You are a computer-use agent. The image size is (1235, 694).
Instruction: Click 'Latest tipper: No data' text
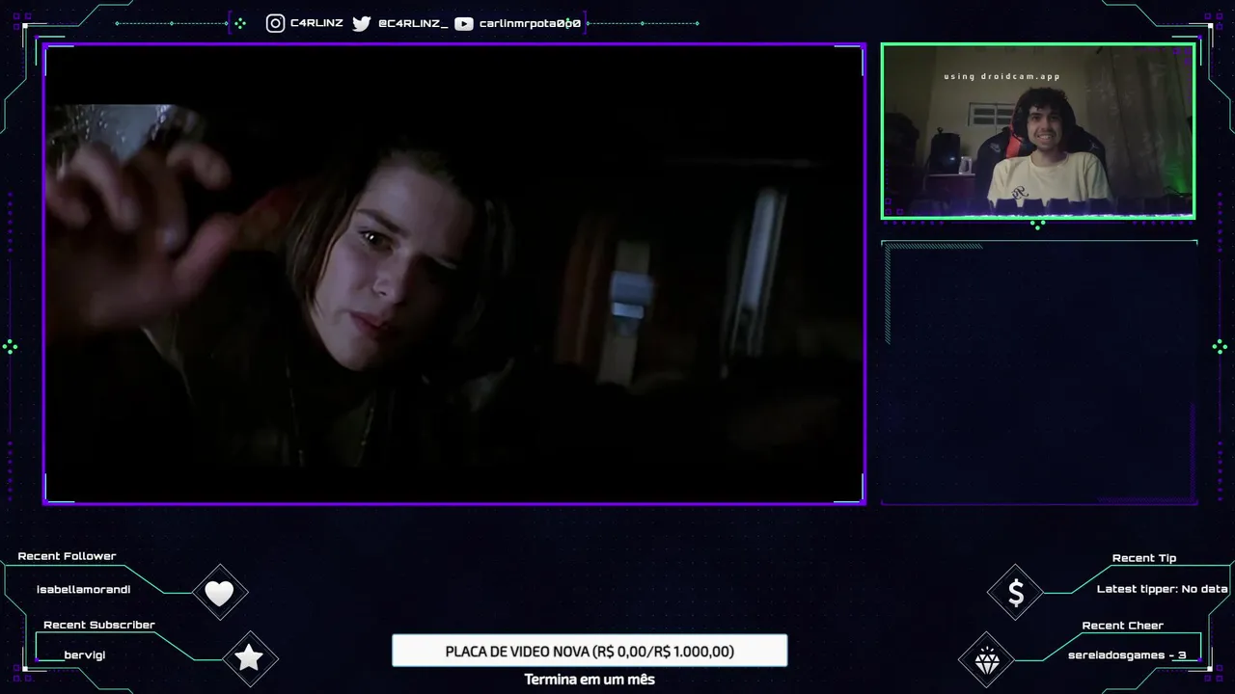[1162, 588]
